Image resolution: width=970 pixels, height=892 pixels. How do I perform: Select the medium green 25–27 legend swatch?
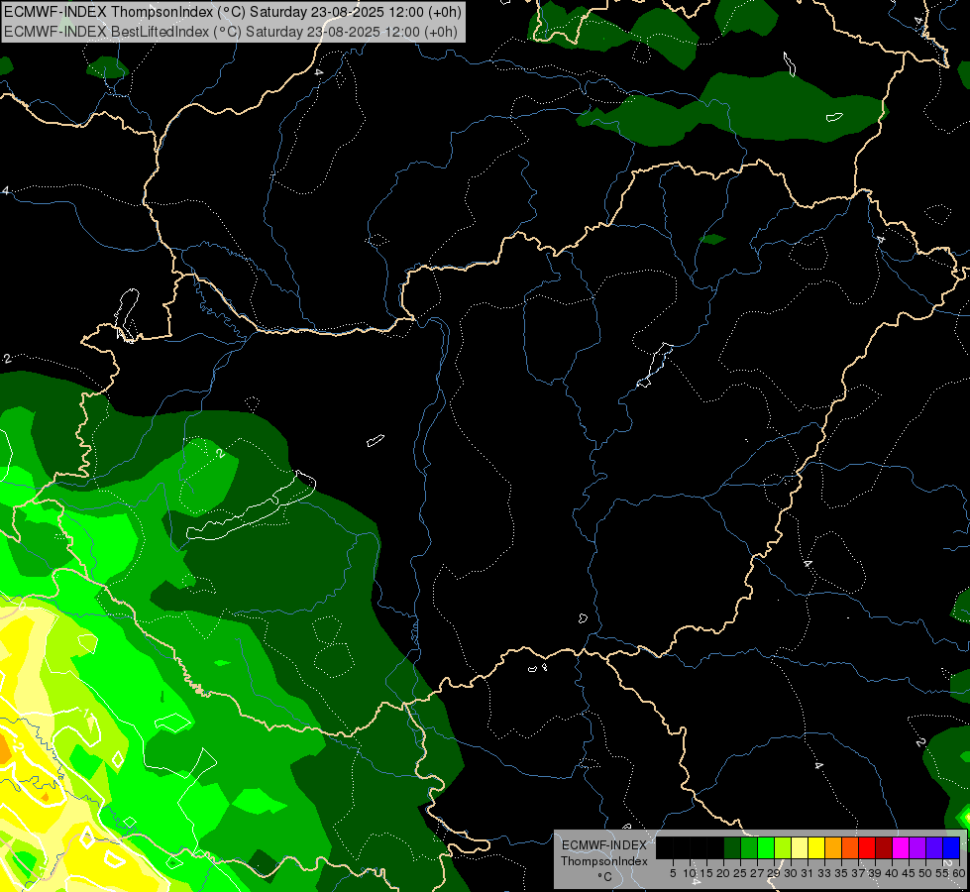point(749,847)
